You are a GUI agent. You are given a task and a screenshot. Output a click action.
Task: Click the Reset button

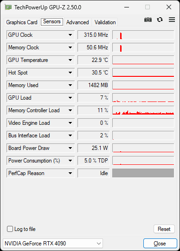164,229
